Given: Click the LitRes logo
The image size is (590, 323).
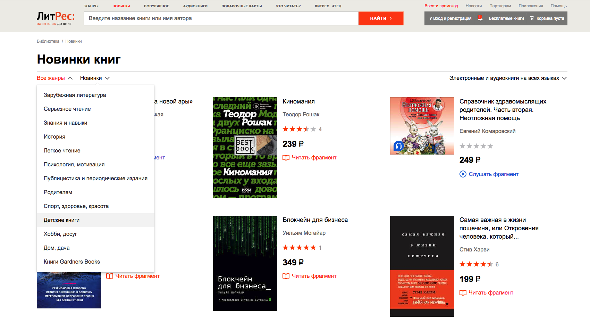Looking at the screenshot, I should click(x=56, y=18).
